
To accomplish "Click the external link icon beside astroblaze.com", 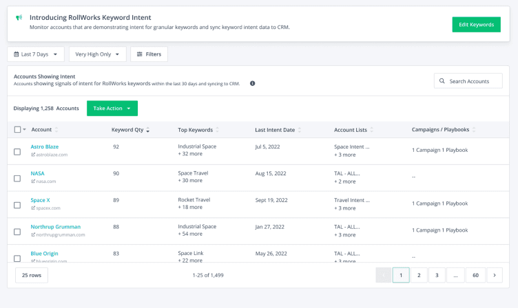I will 33,155.
